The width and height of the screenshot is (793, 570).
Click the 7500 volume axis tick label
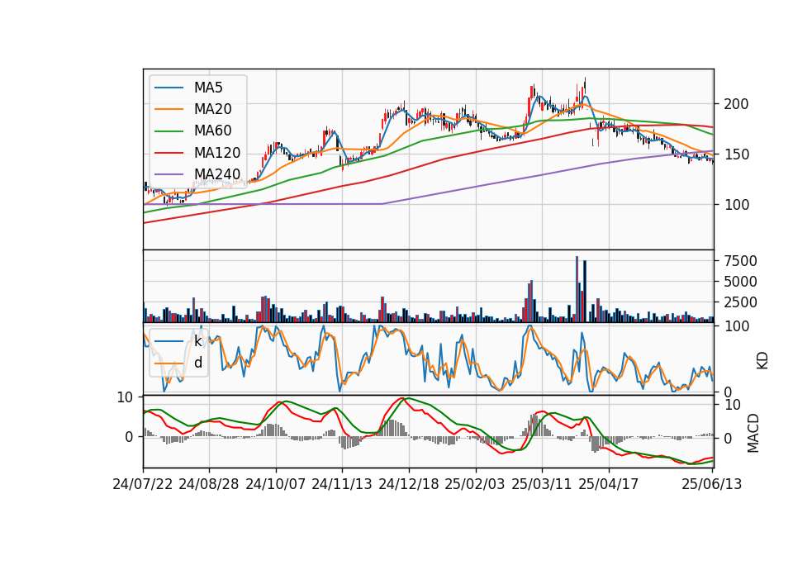[x=740, y=261]
